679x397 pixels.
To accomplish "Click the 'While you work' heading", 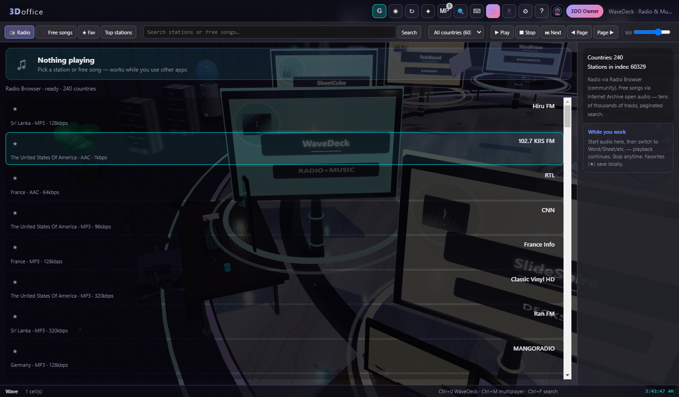I will (607, 132).
